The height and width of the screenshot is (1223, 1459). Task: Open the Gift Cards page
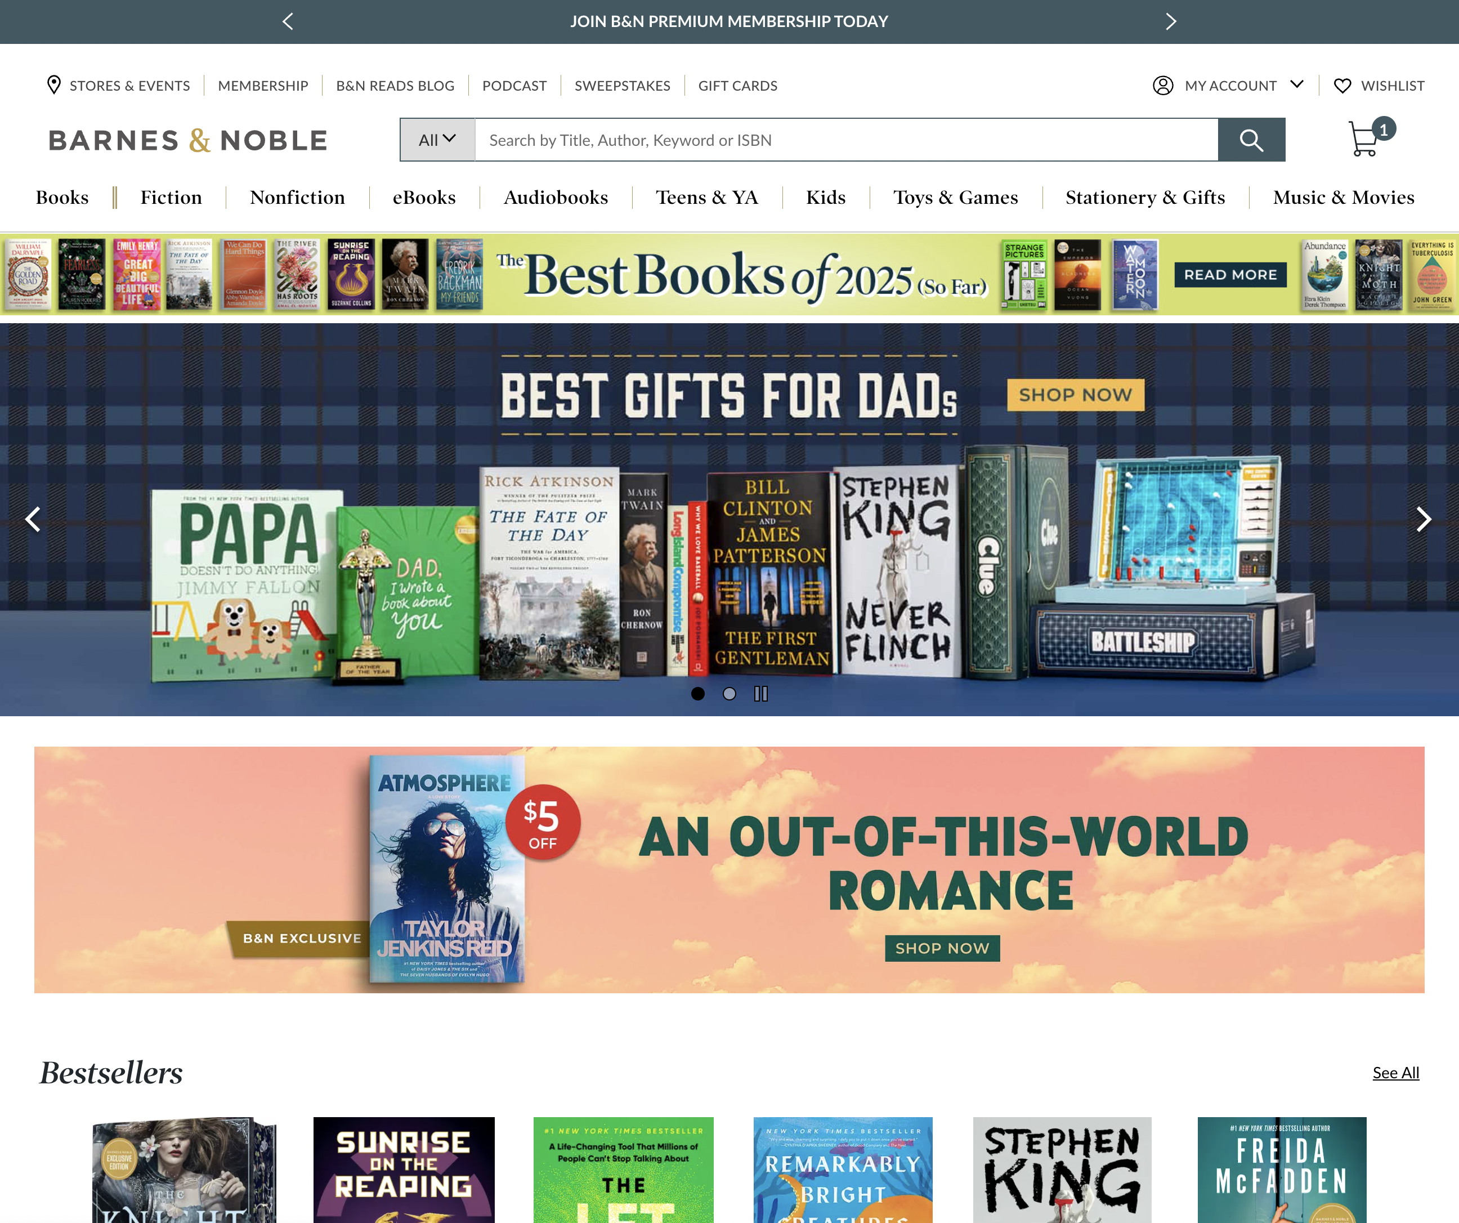(737, 86)
